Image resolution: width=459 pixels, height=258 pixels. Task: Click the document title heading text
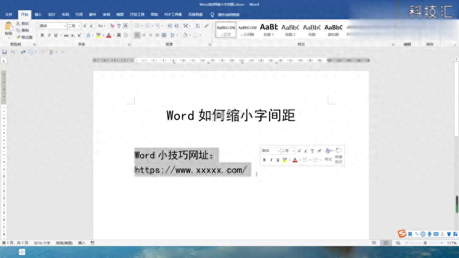[231, 115]
